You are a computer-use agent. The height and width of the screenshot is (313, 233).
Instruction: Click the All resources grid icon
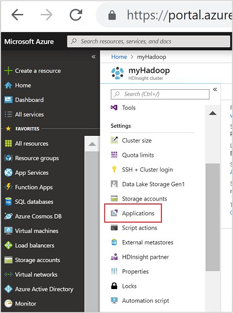[8, 143]
